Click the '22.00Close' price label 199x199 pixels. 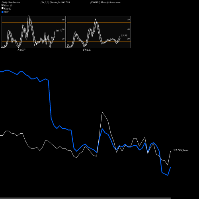pyautogui.click(x=181, y=150)
